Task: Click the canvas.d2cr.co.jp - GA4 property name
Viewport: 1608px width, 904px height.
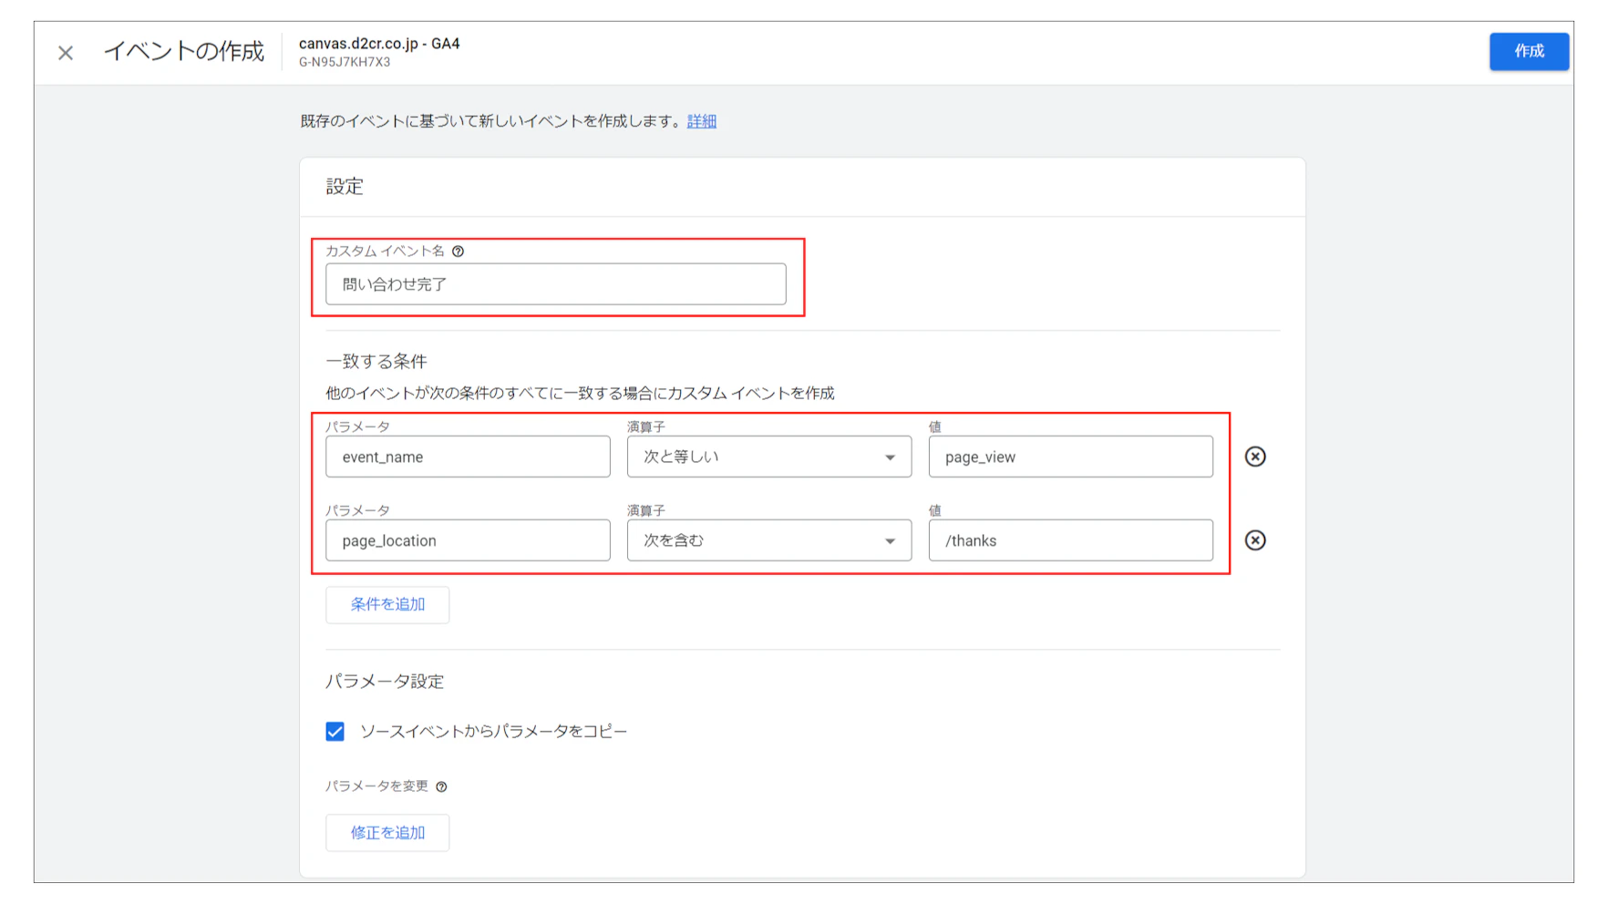Action: click(379, 44)
